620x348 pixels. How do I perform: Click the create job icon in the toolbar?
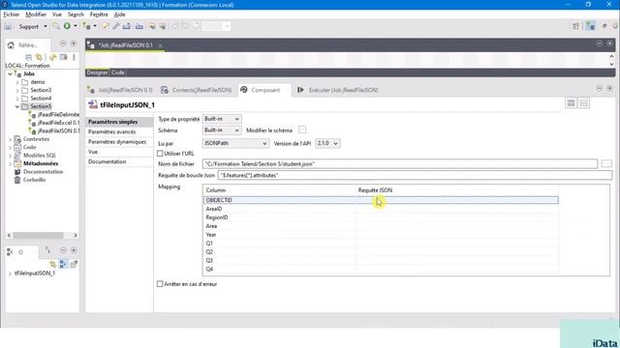click(x=86, y=26)
